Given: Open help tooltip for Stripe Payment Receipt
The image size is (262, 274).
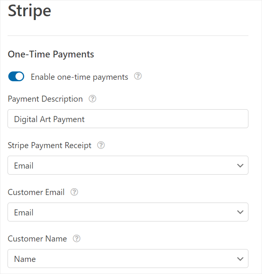Looking at the screenshot, I should (101, 146).
